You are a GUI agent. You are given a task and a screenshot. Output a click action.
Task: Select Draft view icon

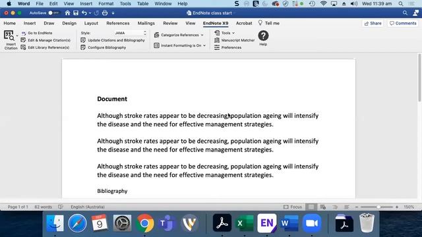point(347,207)
